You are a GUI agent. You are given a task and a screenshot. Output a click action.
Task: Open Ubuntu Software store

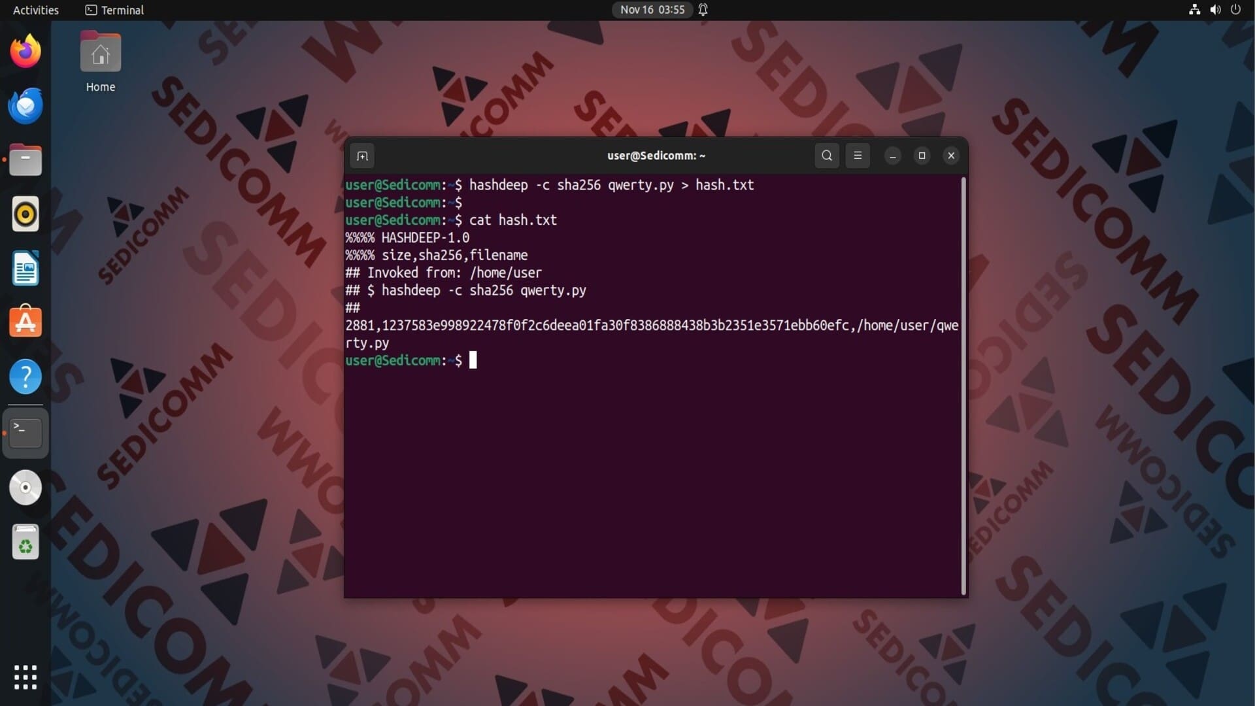click(25, 322)
